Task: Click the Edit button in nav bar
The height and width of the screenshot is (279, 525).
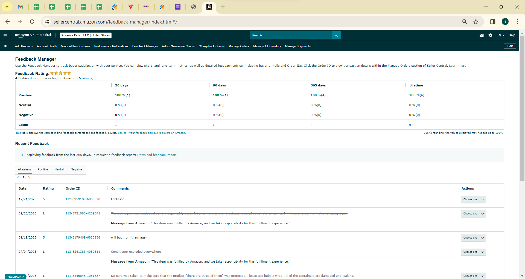Action: [510, 46]
